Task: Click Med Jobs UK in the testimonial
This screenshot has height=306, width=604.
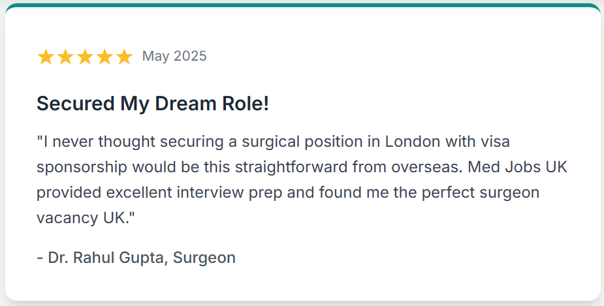Action: (x=517, y=167)
